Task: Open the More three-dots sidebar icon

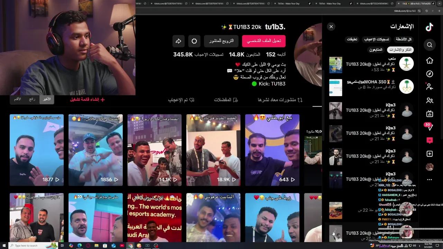Action: [430, 179]
